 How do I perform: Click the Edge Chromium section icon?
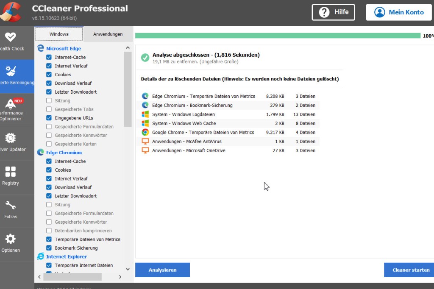[x=41, y=152]
